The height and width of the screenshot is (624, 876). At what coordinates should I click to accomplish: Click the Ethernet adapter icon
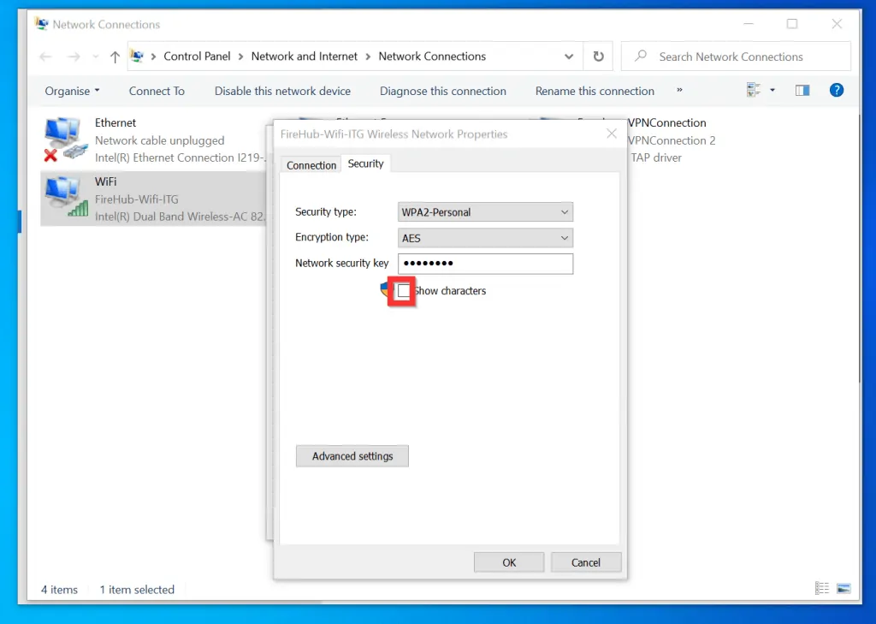(65, 140)
